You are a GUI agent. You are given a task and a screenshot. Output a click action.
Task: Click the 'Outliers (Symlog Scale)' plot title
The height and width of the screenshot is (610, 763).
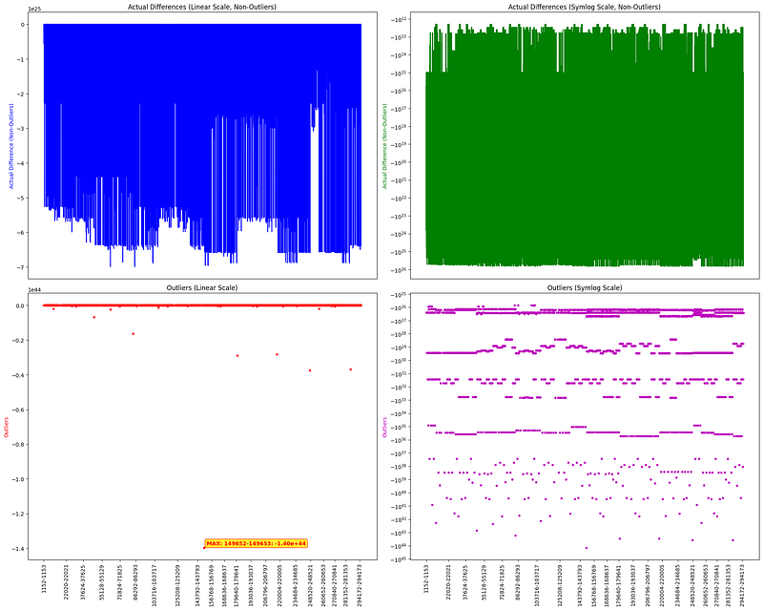[585, 288]
